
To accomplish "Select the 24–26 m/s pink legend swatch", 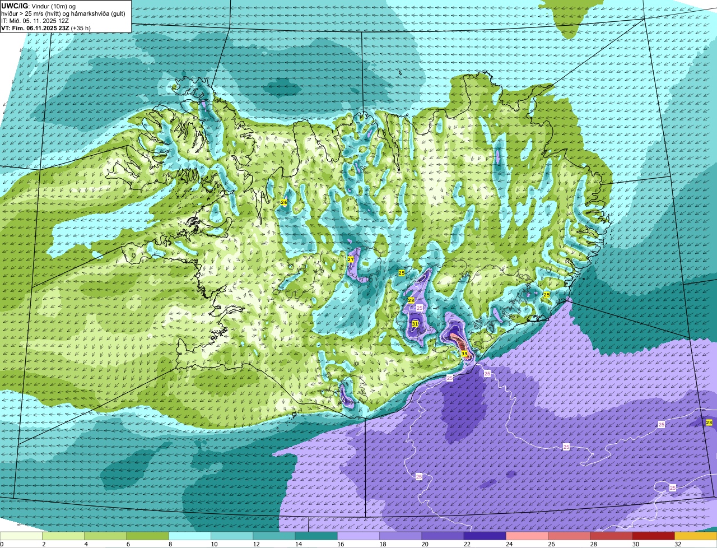I will pyautogui.click(x=527, y=536).
